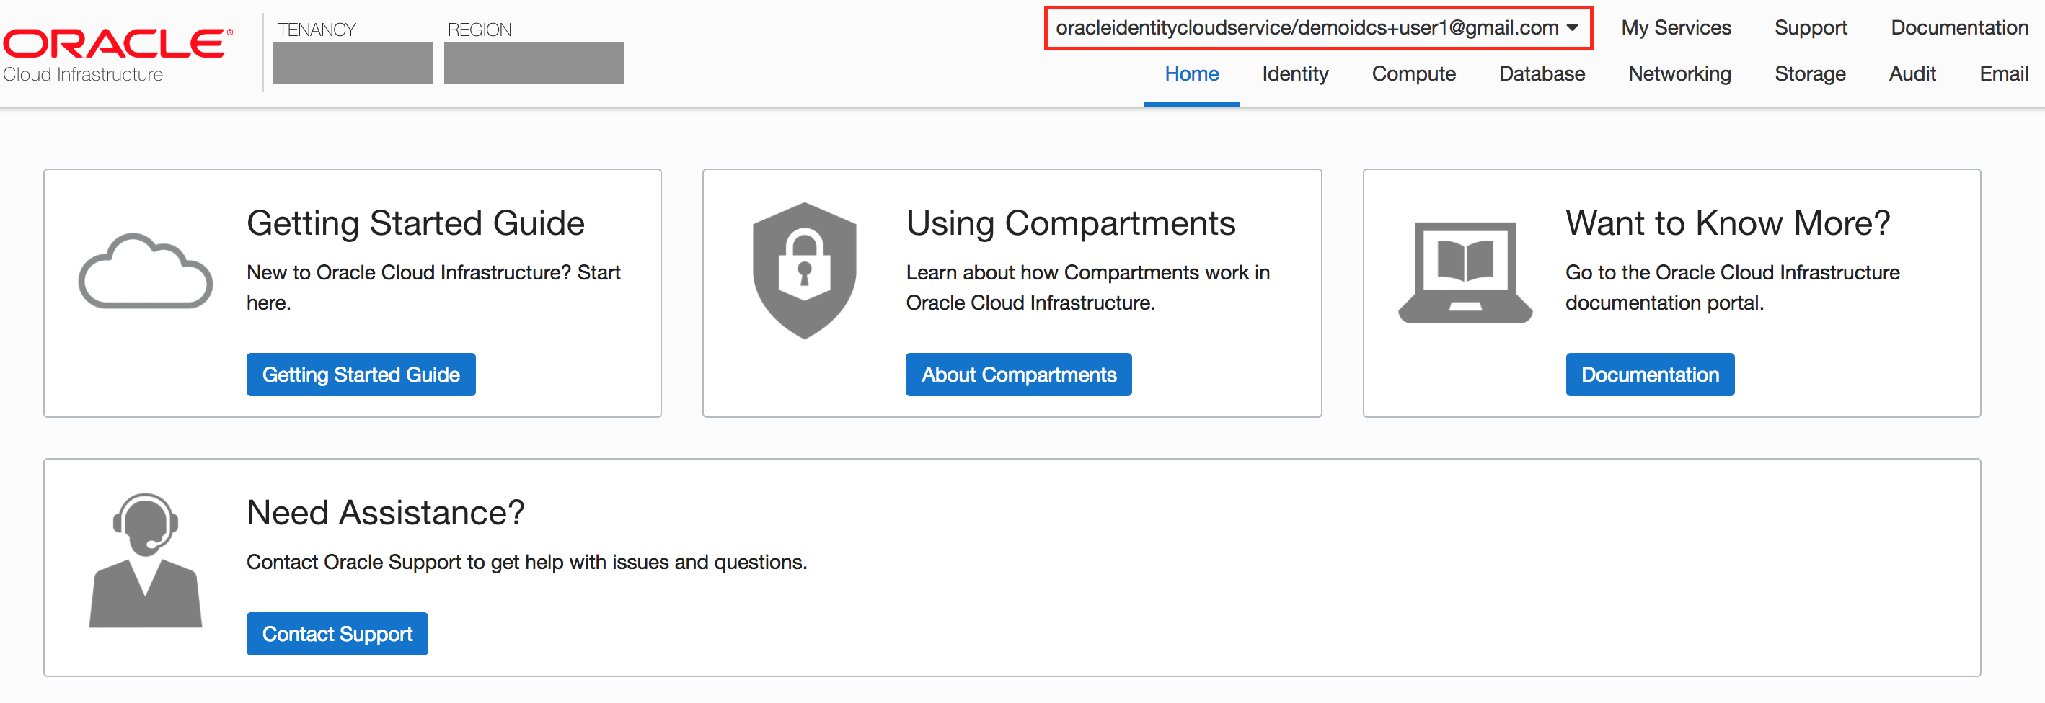Open the My Services link
Screen dimensions: 2045x703
click(x=1675, y=28)
